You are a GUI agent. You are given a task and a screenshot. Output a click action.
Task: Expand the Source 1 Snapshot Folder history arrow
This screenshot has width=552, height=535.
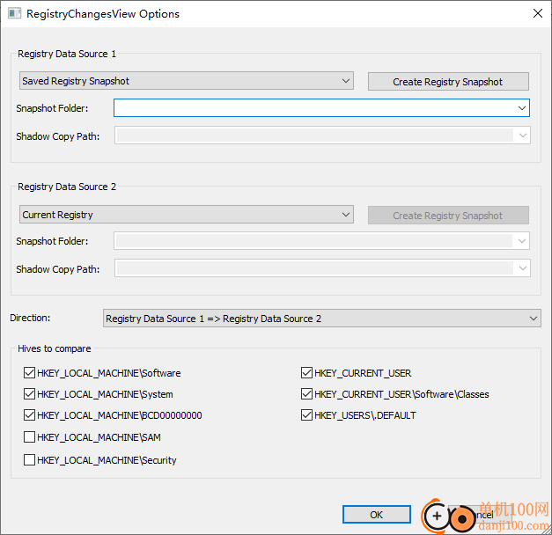click(x=522, y=107)
